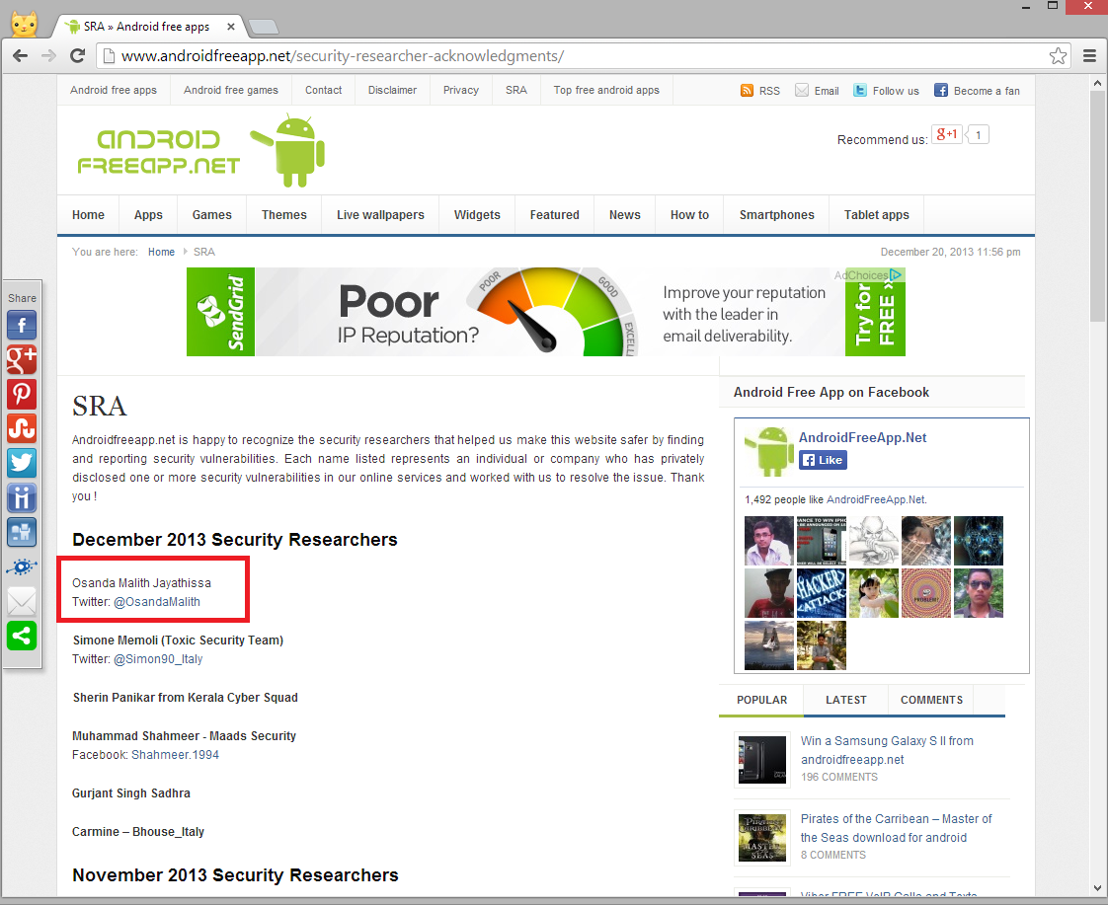Viewport: 1108px width, 905px height.
Task: Switch to the LATEST tab
Action: coord(844,699)
